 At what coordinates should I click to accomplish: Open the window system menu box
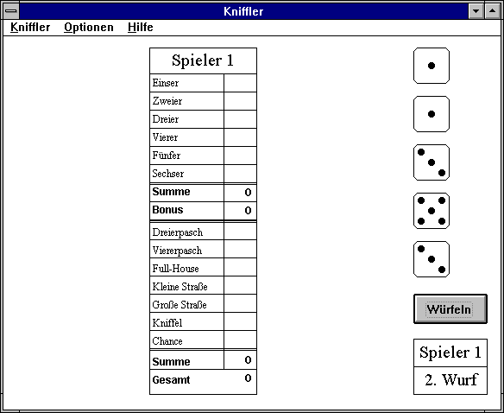pos(11,11)
